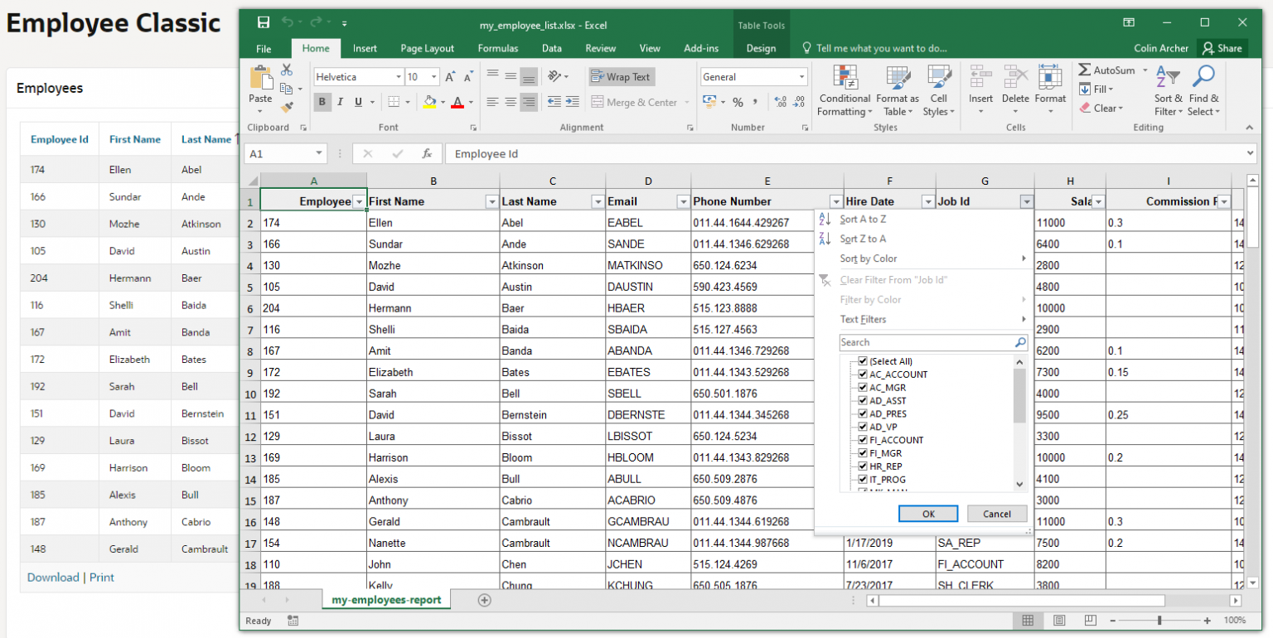Open the General number format dropdown
This screenshot has height=638, width=1273.
(x=801, y=77)
